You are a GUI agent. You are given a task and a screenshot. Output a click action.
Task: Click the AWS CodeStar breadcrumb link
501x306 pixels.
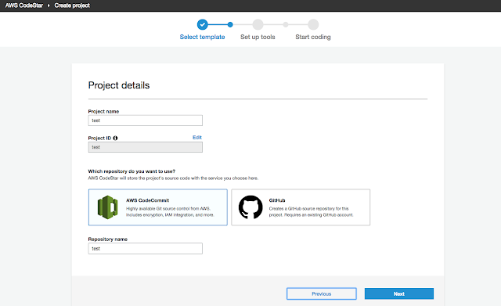pos(24,5)
